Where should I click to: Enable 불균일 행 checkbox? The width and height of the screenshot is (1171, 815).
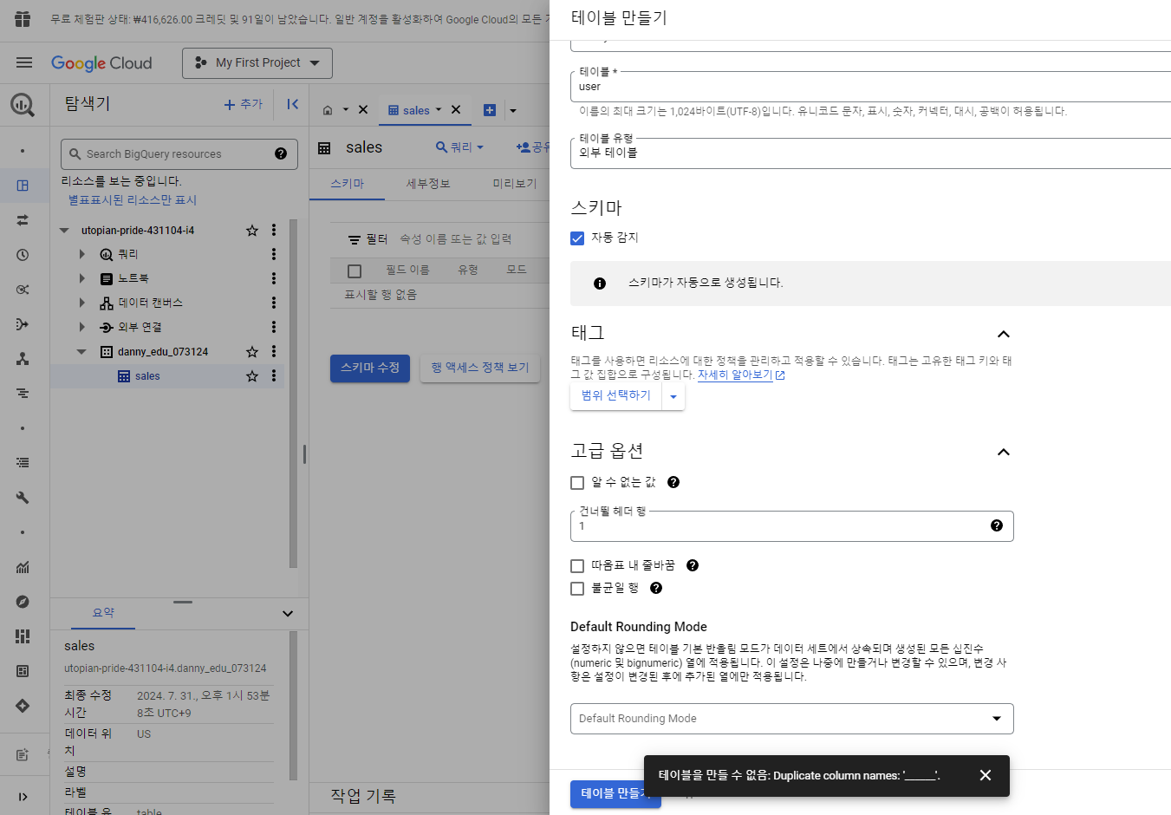point(577,589)
